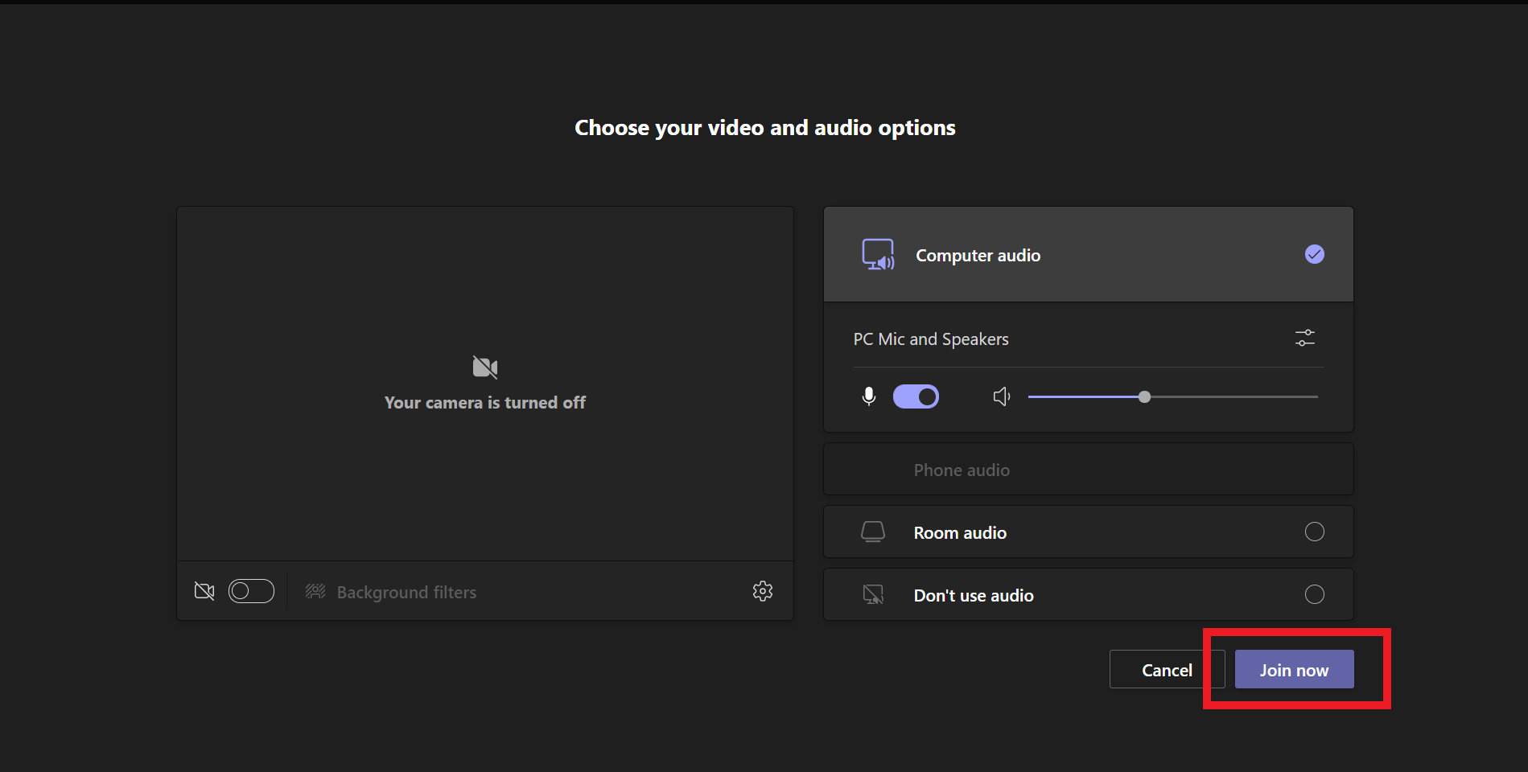This screenshot has width=1528, height=772.
Task: Mute mic using the microphone toggle
Action: click(916, 396)
